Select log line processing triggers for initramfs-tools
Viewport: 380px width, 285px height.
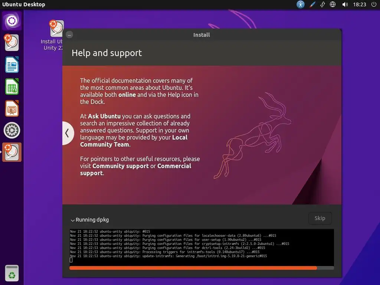point(164,252)
